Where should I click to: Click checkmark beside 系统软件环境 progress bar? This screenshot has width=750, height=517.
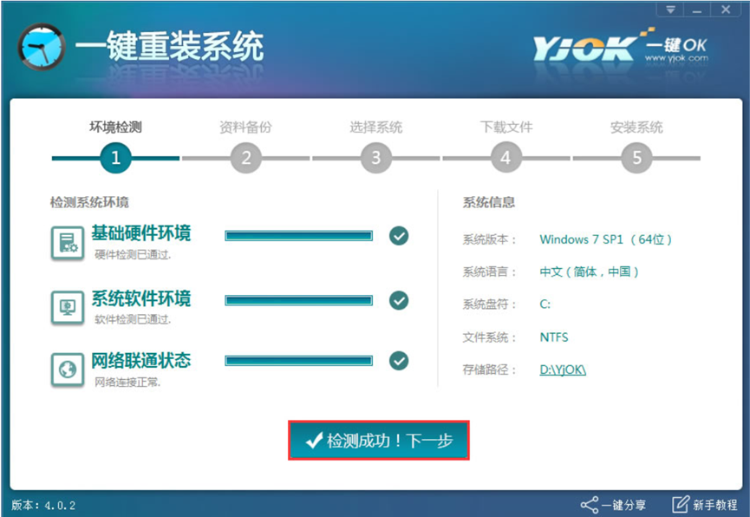point(399,301)
